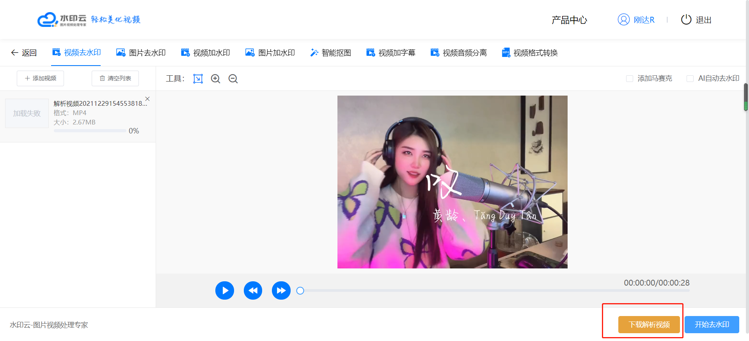Enable the AI自动去水印 checkbox
749x341 pixels.
tap(690, 79)
